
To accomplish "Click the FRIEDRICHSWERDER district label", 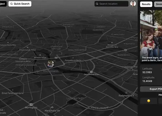I will pyautogui.click(x=26, y=65).
